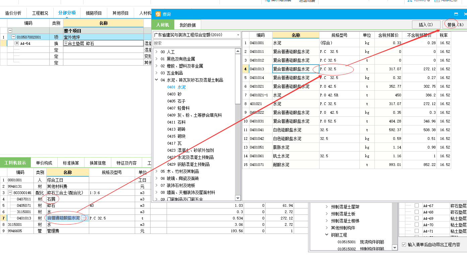Select the 我的数据 tab in 查询 dialog

tap(187, 25)
